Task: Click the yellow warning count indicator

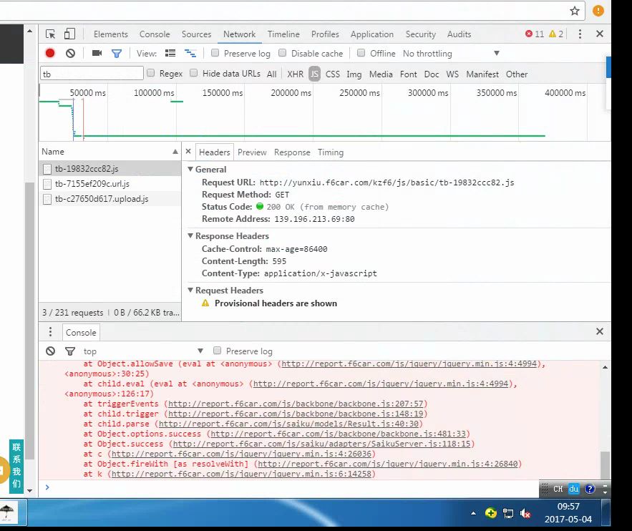Action: coord(556,34)
